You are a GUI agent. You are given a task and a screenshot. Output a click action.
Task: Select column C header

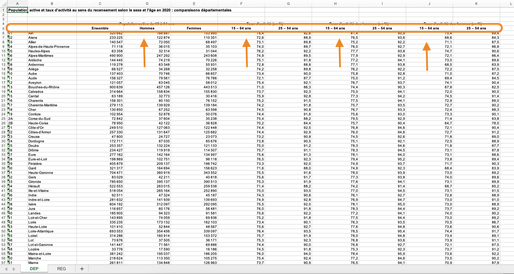tap(100, 3)
